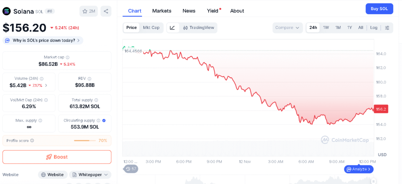Open the Compare dropdown
The height and width of the screenshot is (184, 402).
[287, 28]
